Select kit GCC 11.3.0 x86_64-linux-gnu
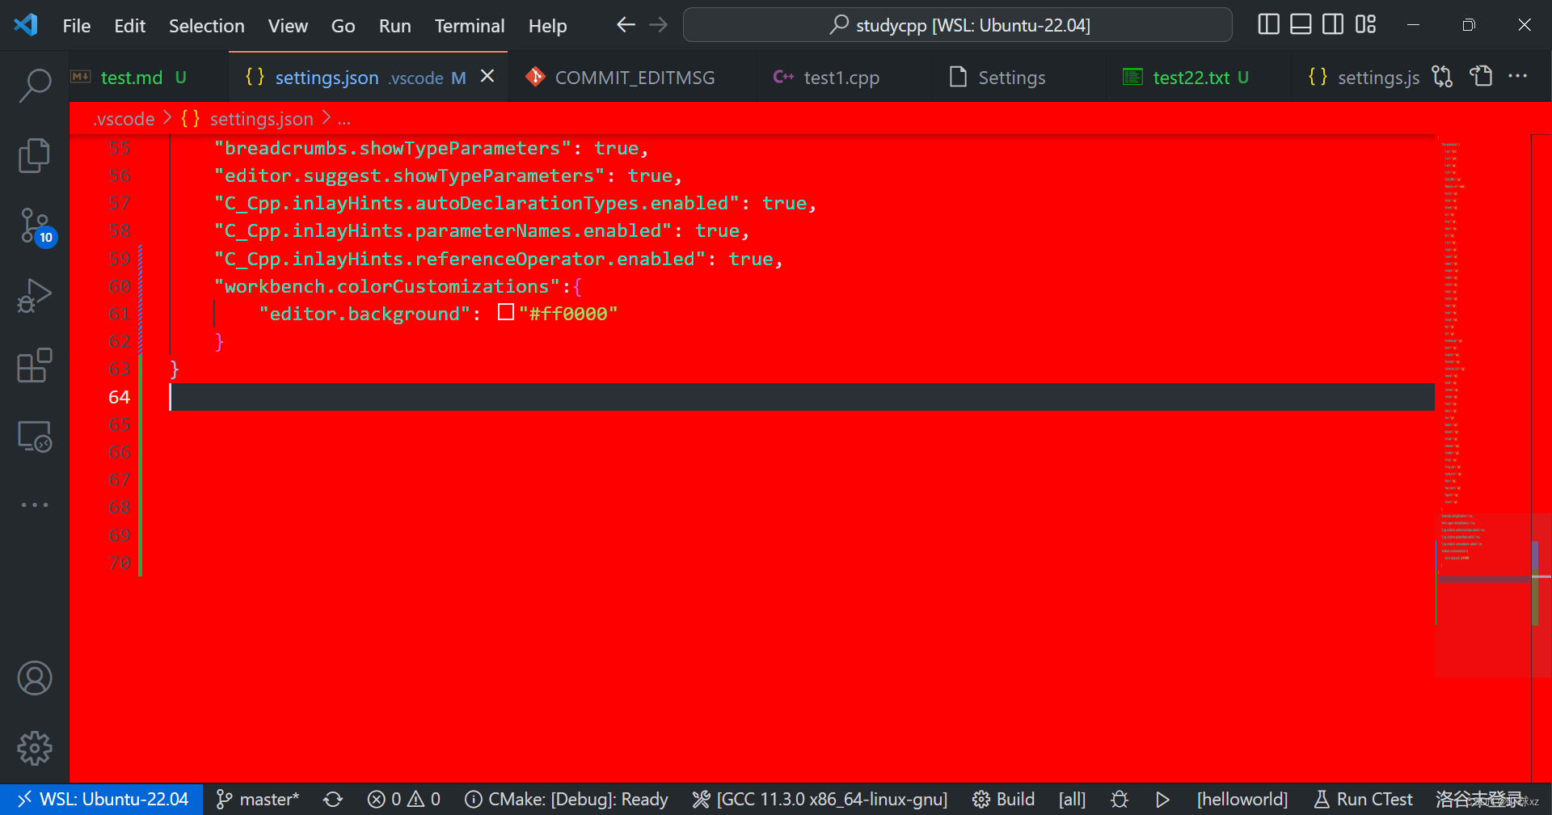The height and width of the screenshot is (815, 1552). click(820, 799)
